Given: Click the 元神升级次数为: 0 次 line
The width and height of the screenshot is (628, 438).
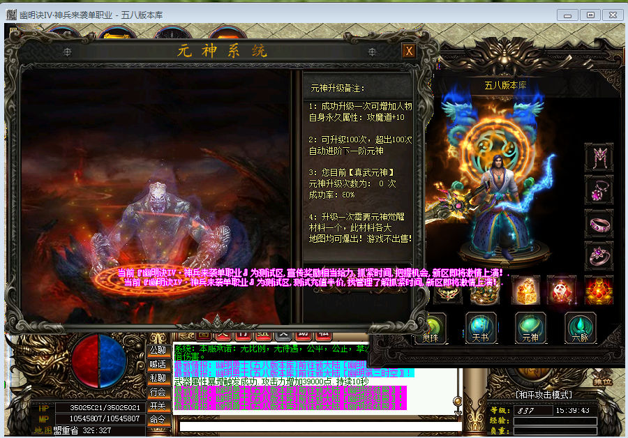Looking at the screenshot, I should (x=352, y=183).
